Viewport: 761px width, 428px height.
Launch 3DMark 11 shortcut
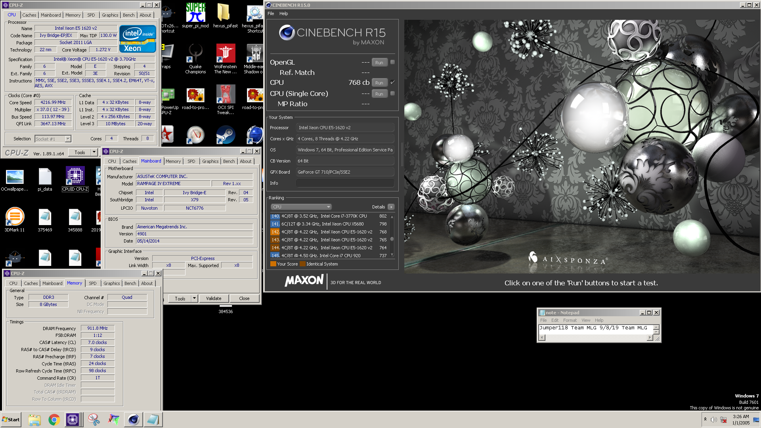pos(15,220)
